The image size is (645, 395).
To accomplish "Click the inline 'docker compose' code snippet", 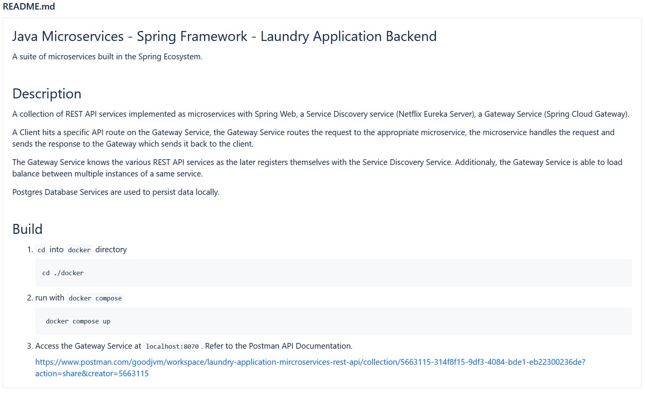I will [95, 298].
